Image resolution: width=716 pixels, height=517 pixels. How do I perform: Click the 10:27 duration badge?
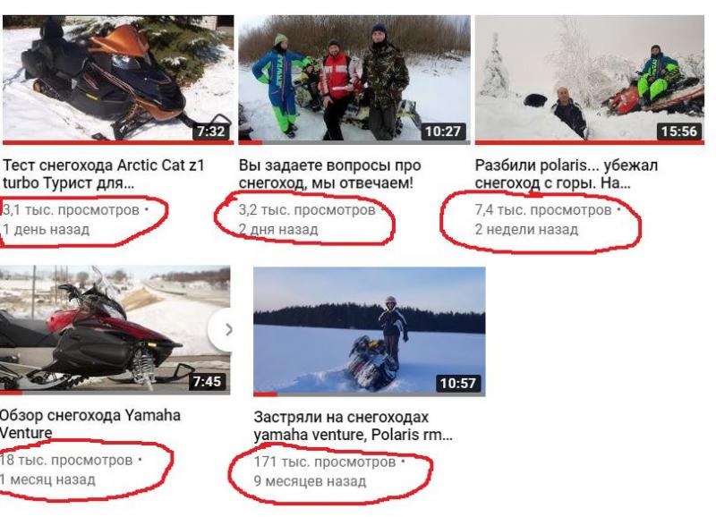[x=443, y=131]
